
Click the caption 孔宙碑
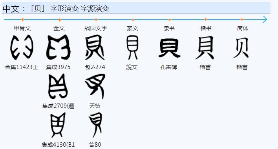[x=168, y=67]
